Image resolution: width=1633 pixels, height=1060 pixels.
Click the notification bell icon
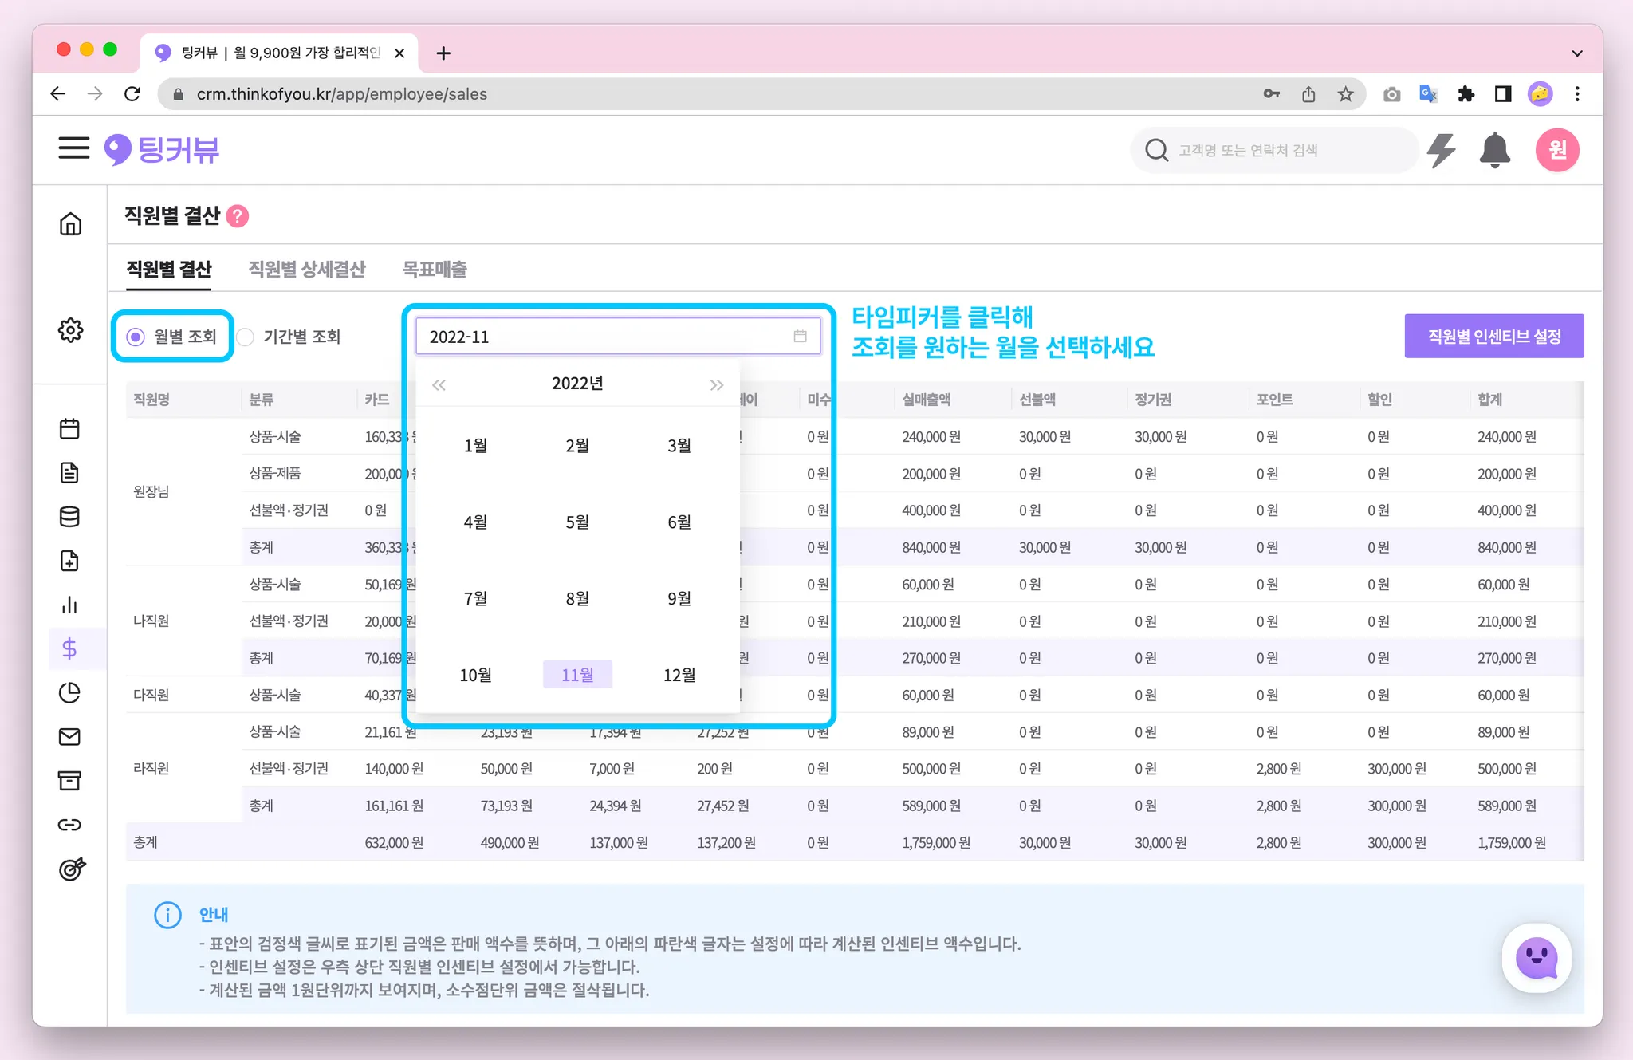pos(1494,150)
